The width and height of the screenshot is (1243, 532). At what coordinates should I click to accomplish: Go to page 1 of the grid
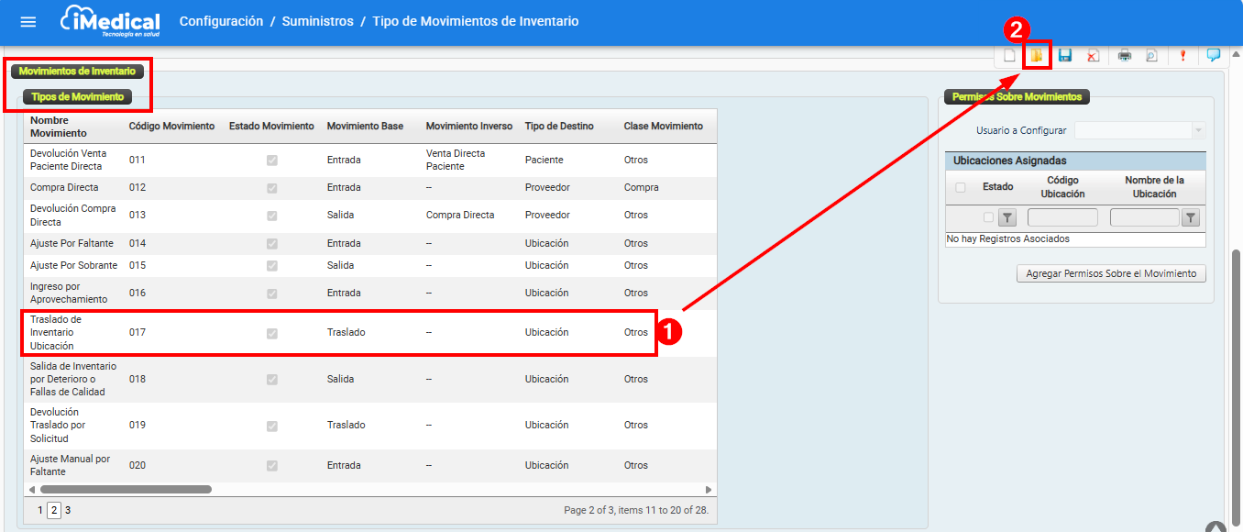point(40,510)
